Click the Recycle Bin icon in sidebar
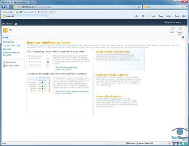The height and width of the screenshot is (146, 189). click(4, 62)
